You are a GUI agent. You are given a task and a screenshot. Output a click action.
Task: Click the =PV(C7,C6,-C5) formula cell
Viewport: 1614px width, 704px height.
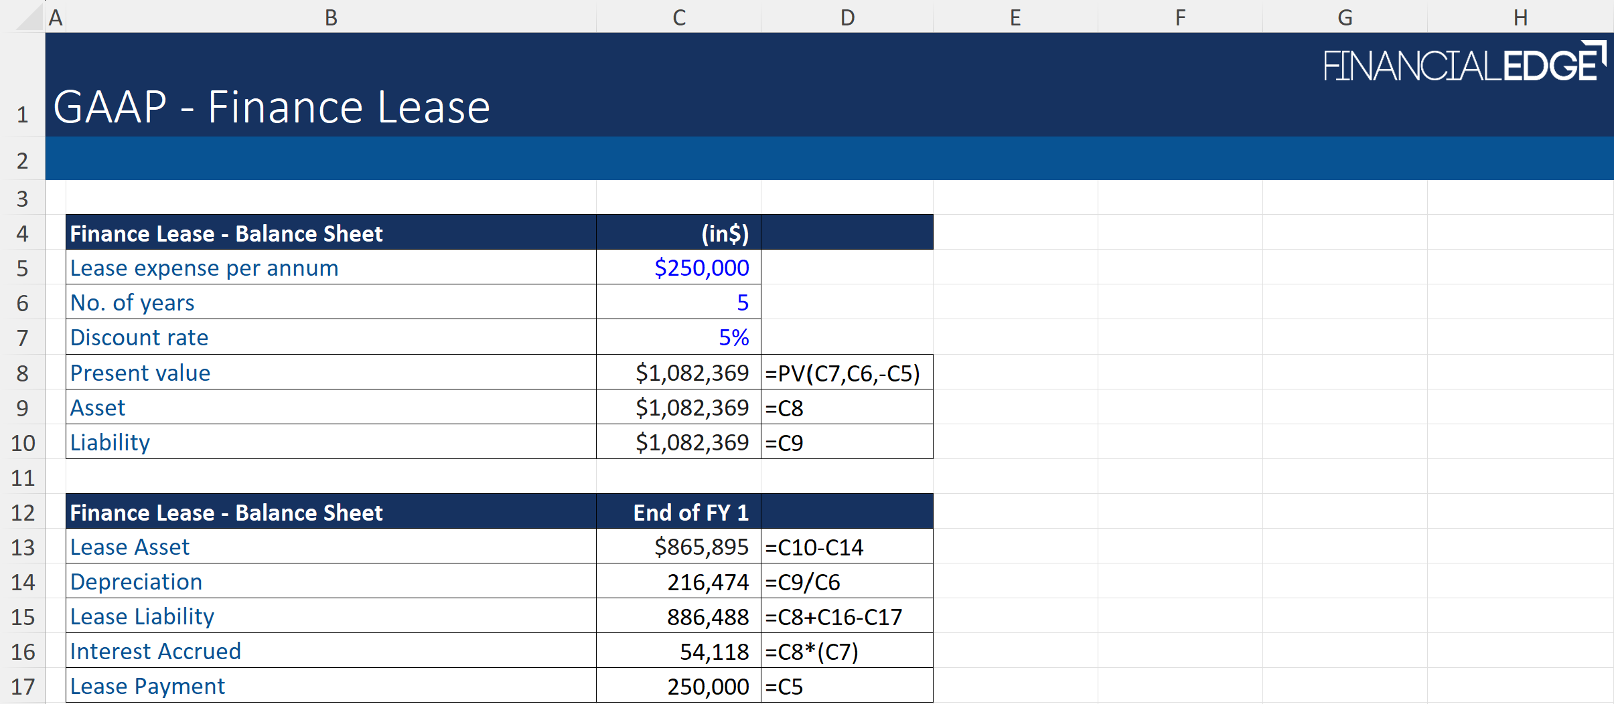(x=847, y=373)
